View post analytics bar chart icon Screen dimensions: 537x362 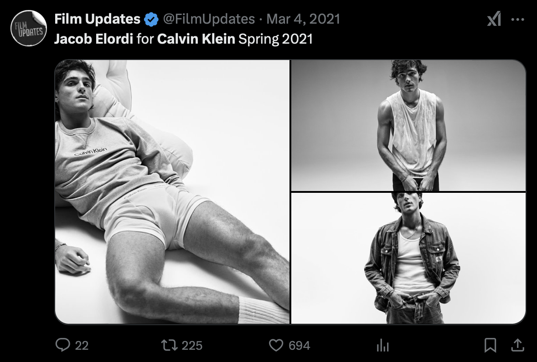coord(382,346)
